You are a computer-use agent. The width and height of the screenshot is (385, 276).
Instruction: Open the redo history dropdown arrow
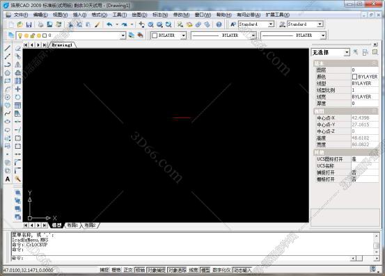(x=132, y=24)
